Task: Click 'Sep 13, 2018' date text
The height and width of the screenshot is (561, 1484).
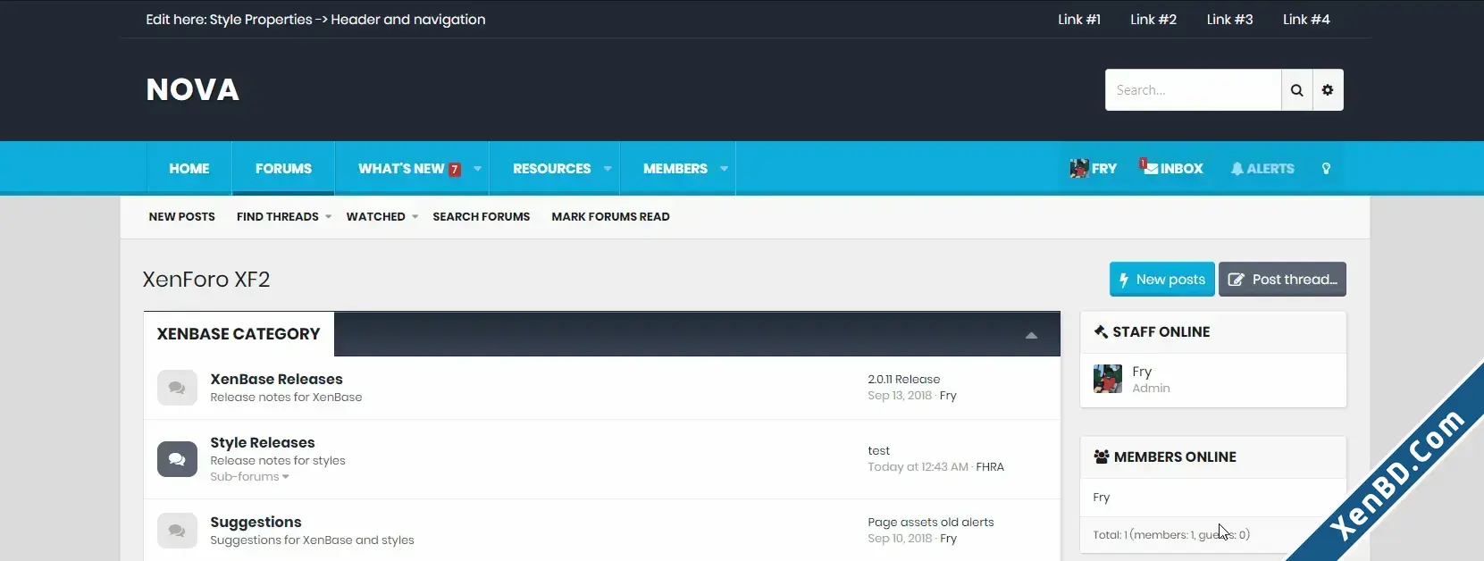Action: click(900, 396)
